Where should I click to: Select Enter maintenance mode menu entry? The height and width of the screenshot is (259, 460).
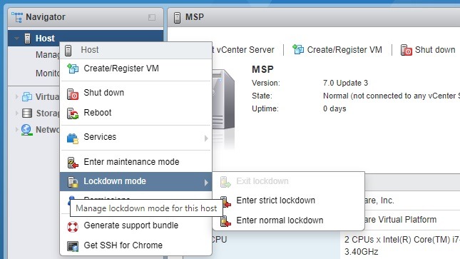[x=136, y=162]
